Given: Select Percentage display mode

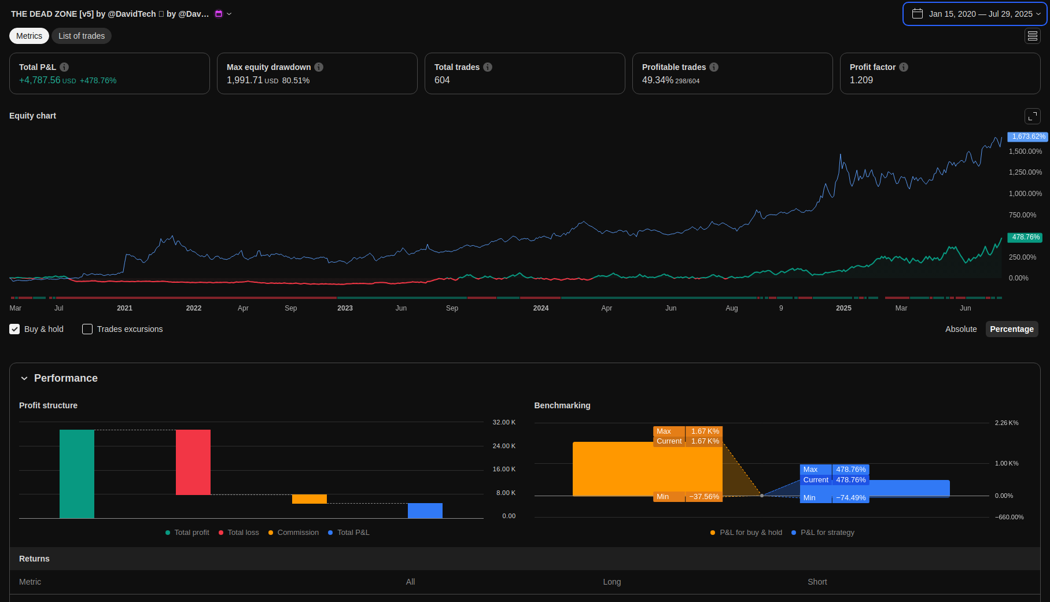Looking at the screenshot, I should point(1011,329).
